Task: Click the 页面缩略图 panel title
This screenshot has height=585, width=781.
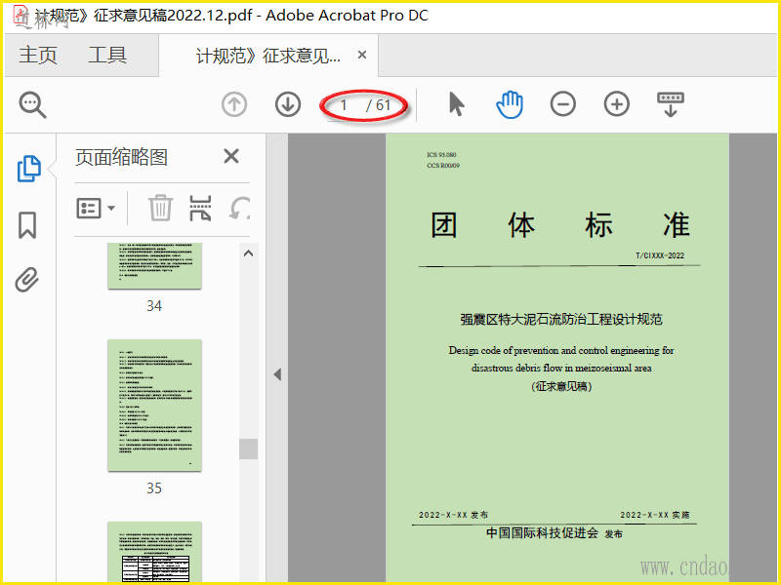Action: (121, 157)
